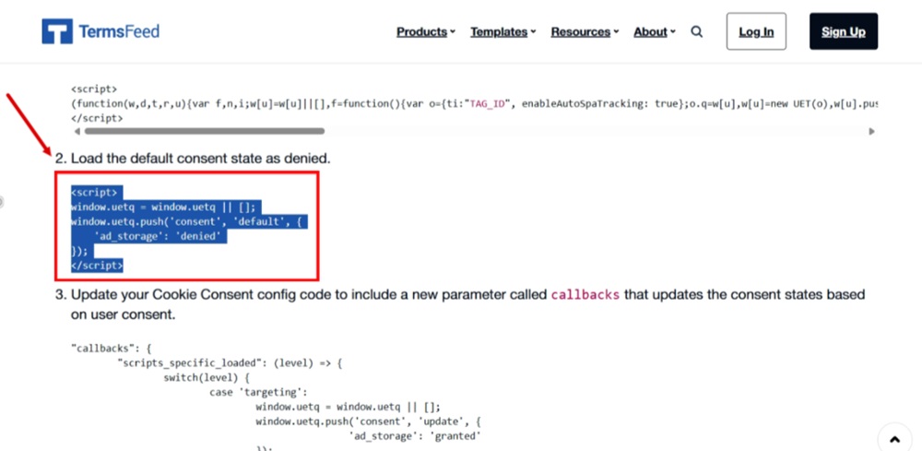This screenshot has height=451, width=922.
Task: Click the window.uetq.push 'update' code line
Action: 370,421
